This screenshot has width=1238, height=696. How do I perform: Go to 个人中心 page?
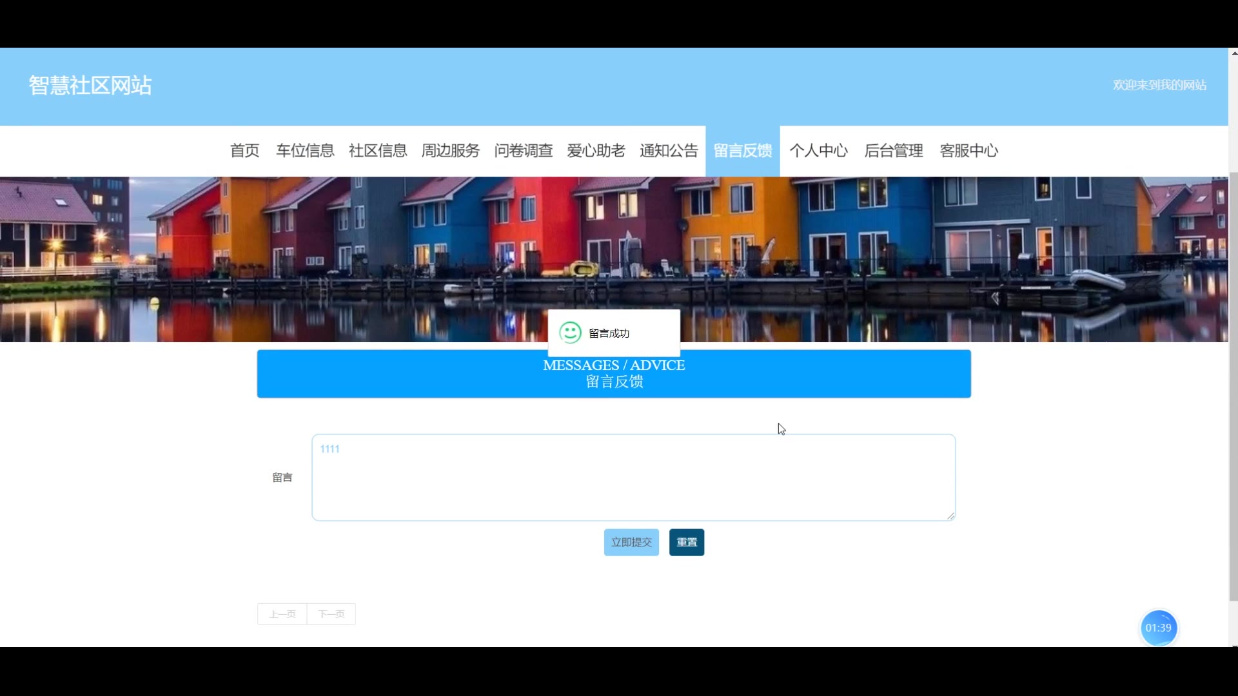[x=819, y=151]
